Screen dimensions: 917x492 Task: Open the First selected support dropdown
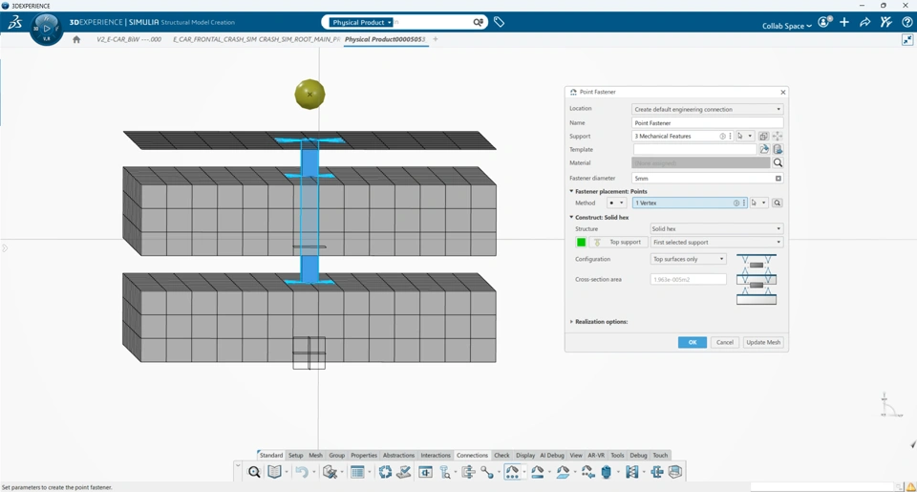(x=716, y=243)
